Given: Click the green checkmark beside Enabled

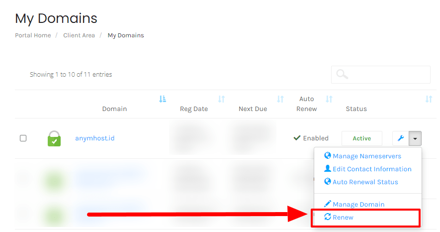Looking at the screenshot, I should (297, 138).
